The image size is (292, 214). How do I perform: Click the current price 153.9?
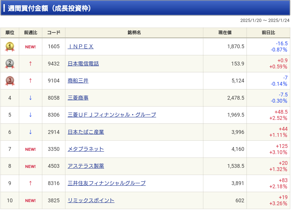point(238,64)
